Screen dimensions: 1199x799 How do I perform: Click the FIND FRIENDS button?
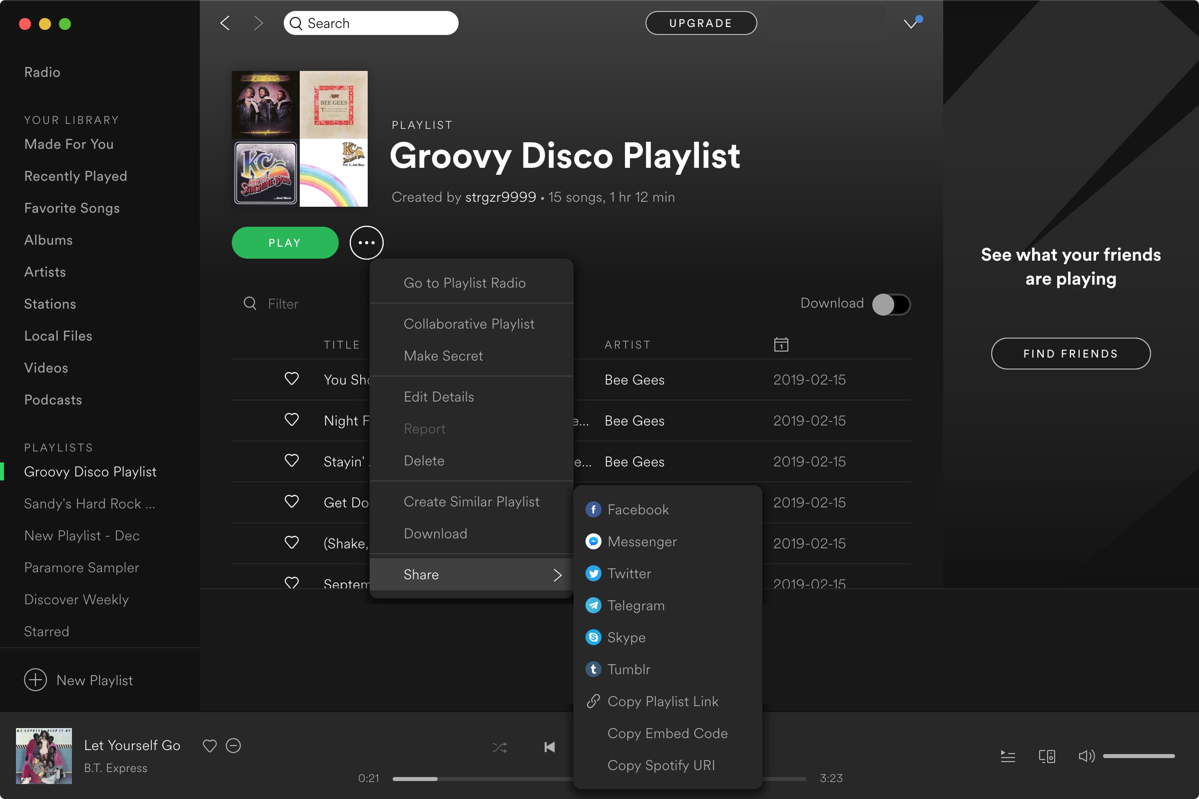pos(1071,353)
